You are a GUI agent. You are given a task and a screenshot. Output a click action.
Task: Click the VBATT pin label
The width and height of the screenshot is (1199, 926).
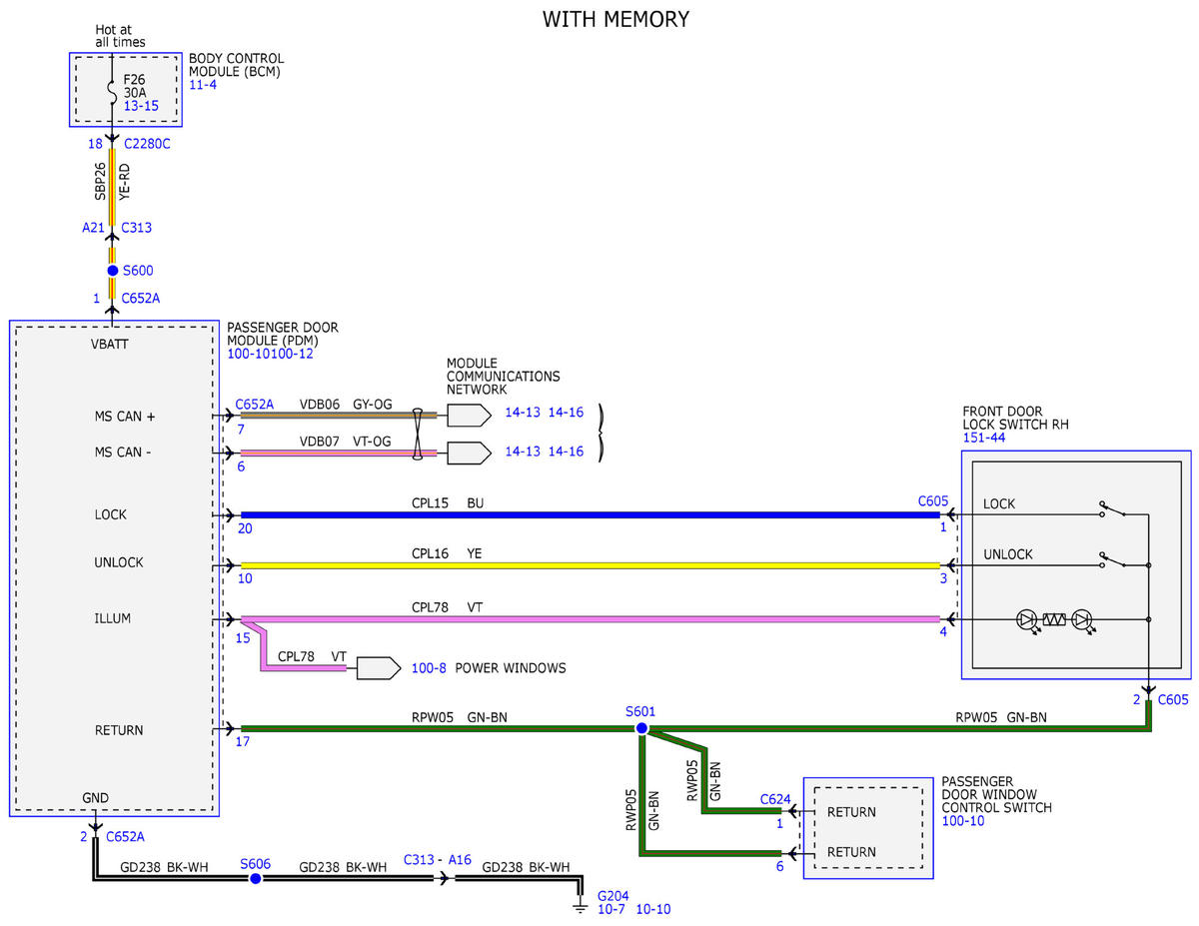[109, 345]
